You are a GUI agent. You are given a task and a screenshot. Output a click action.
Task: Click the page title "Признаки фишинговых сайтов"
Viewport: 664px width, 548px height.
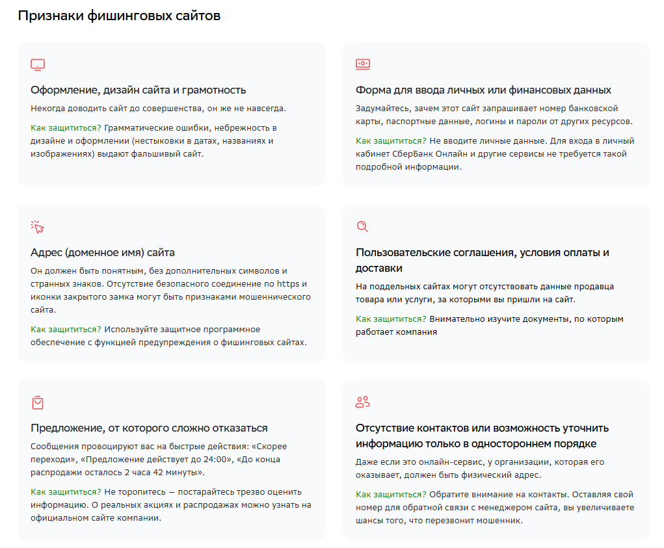[x=119, y=16]
